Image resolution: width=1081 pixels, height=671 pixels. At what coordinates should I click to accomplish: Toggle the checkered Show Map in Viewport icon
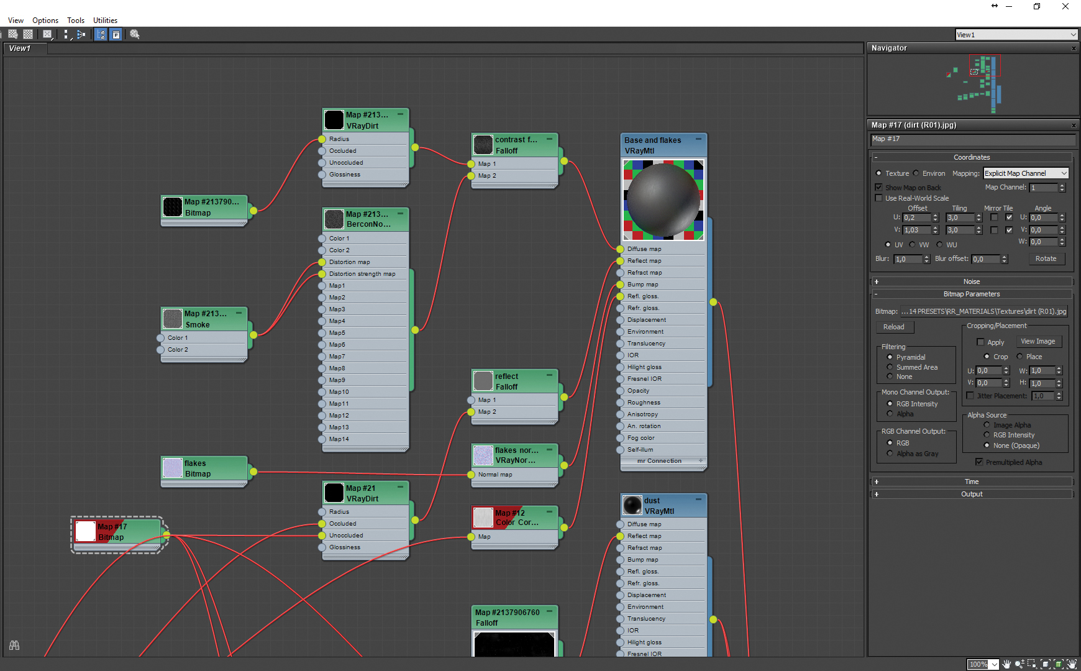tap(28, 34)
